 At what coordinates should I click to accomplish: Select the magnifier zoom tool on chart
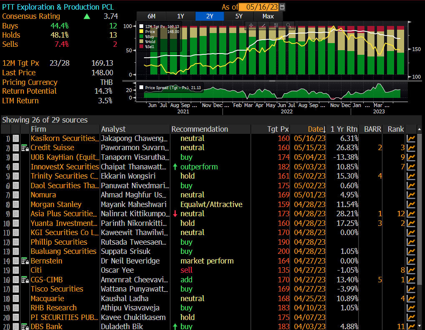click(288, 25)
